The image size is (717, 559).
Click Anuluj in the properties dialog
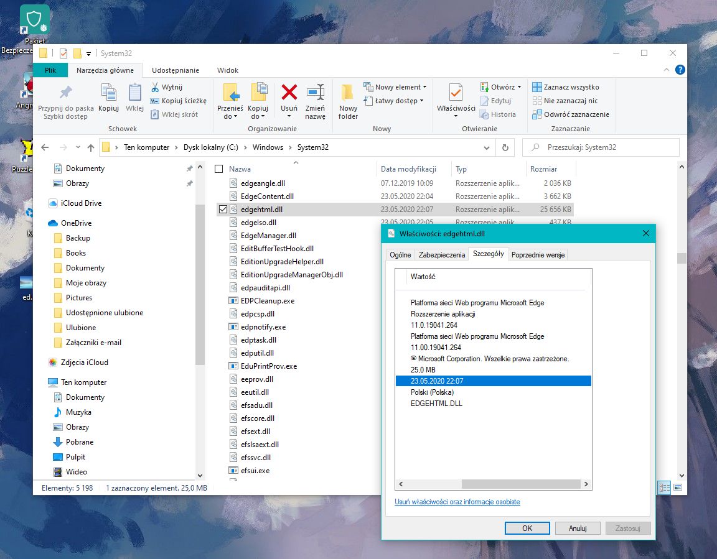tap(578, 529)
